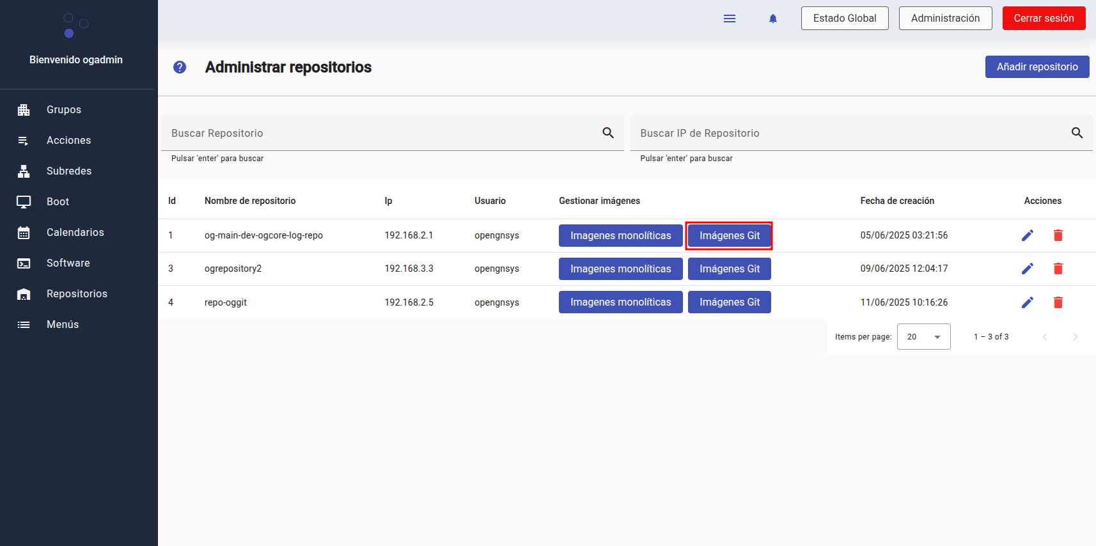The height and width of the screenshot is (546, 1096).
Task: Open the items per page dropdown
Action: (x=923, y=337)
